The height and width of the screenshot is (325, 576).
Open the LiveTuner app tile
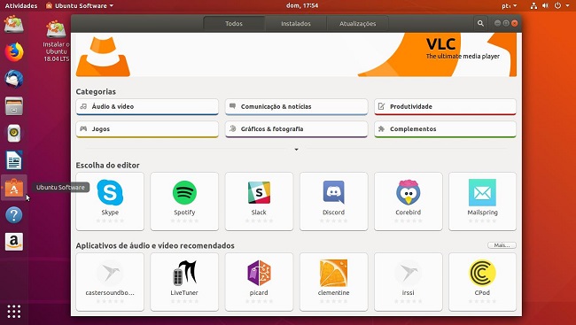click(x=184, y=282)
